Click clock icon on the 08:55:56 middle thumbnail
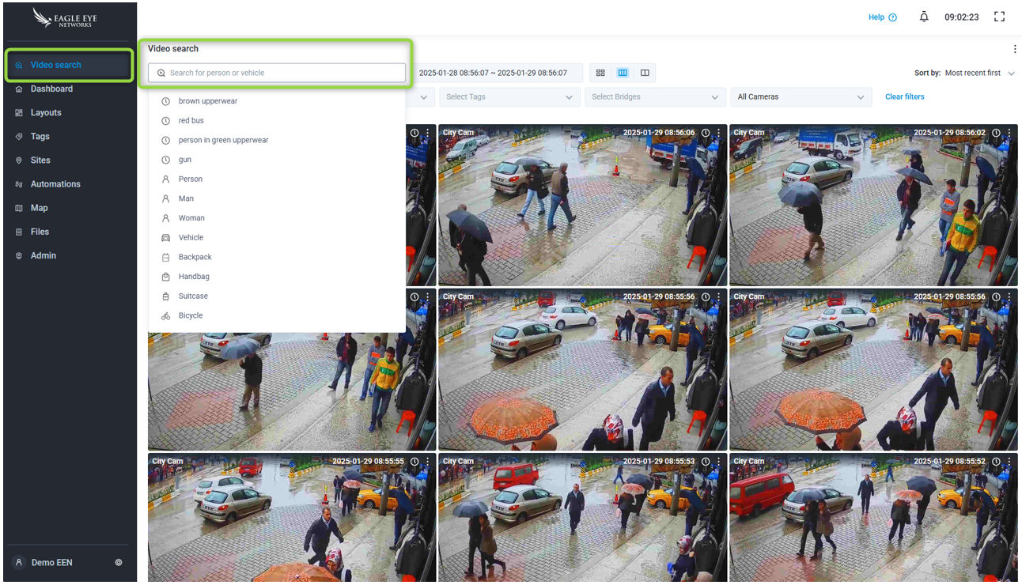The height and width of the screenshot is (585, 1022). pyautogui.click(x=706, y=297)
